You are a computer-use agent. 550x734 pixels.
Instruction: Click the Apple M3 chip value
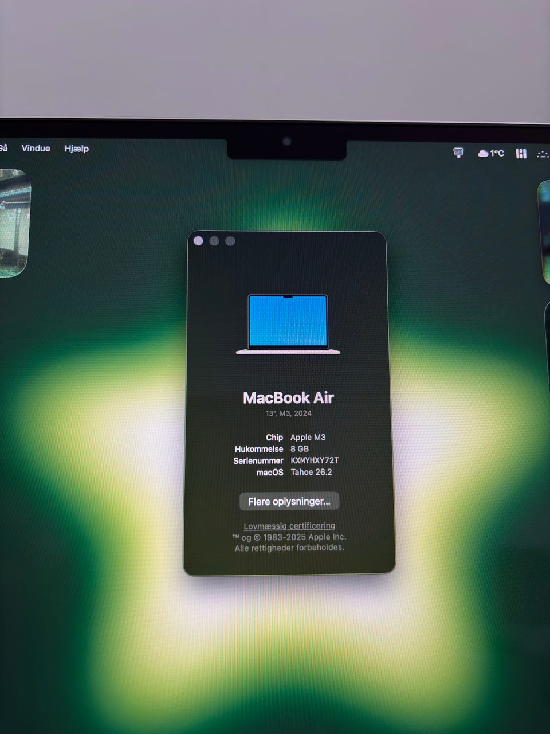click(x=308, y=437)
